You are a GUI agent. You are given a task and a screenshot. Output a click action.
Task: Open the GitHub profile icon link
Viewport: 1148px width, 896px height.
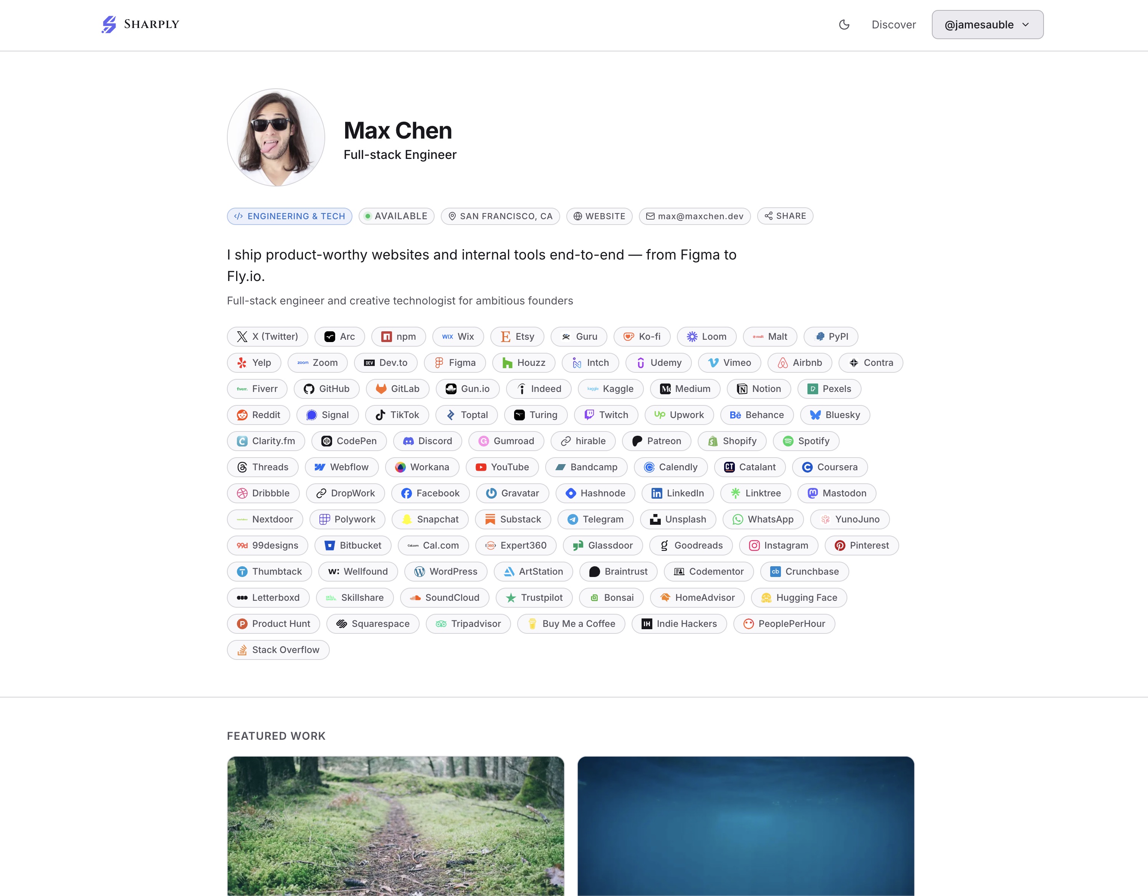tap(326, 389)
